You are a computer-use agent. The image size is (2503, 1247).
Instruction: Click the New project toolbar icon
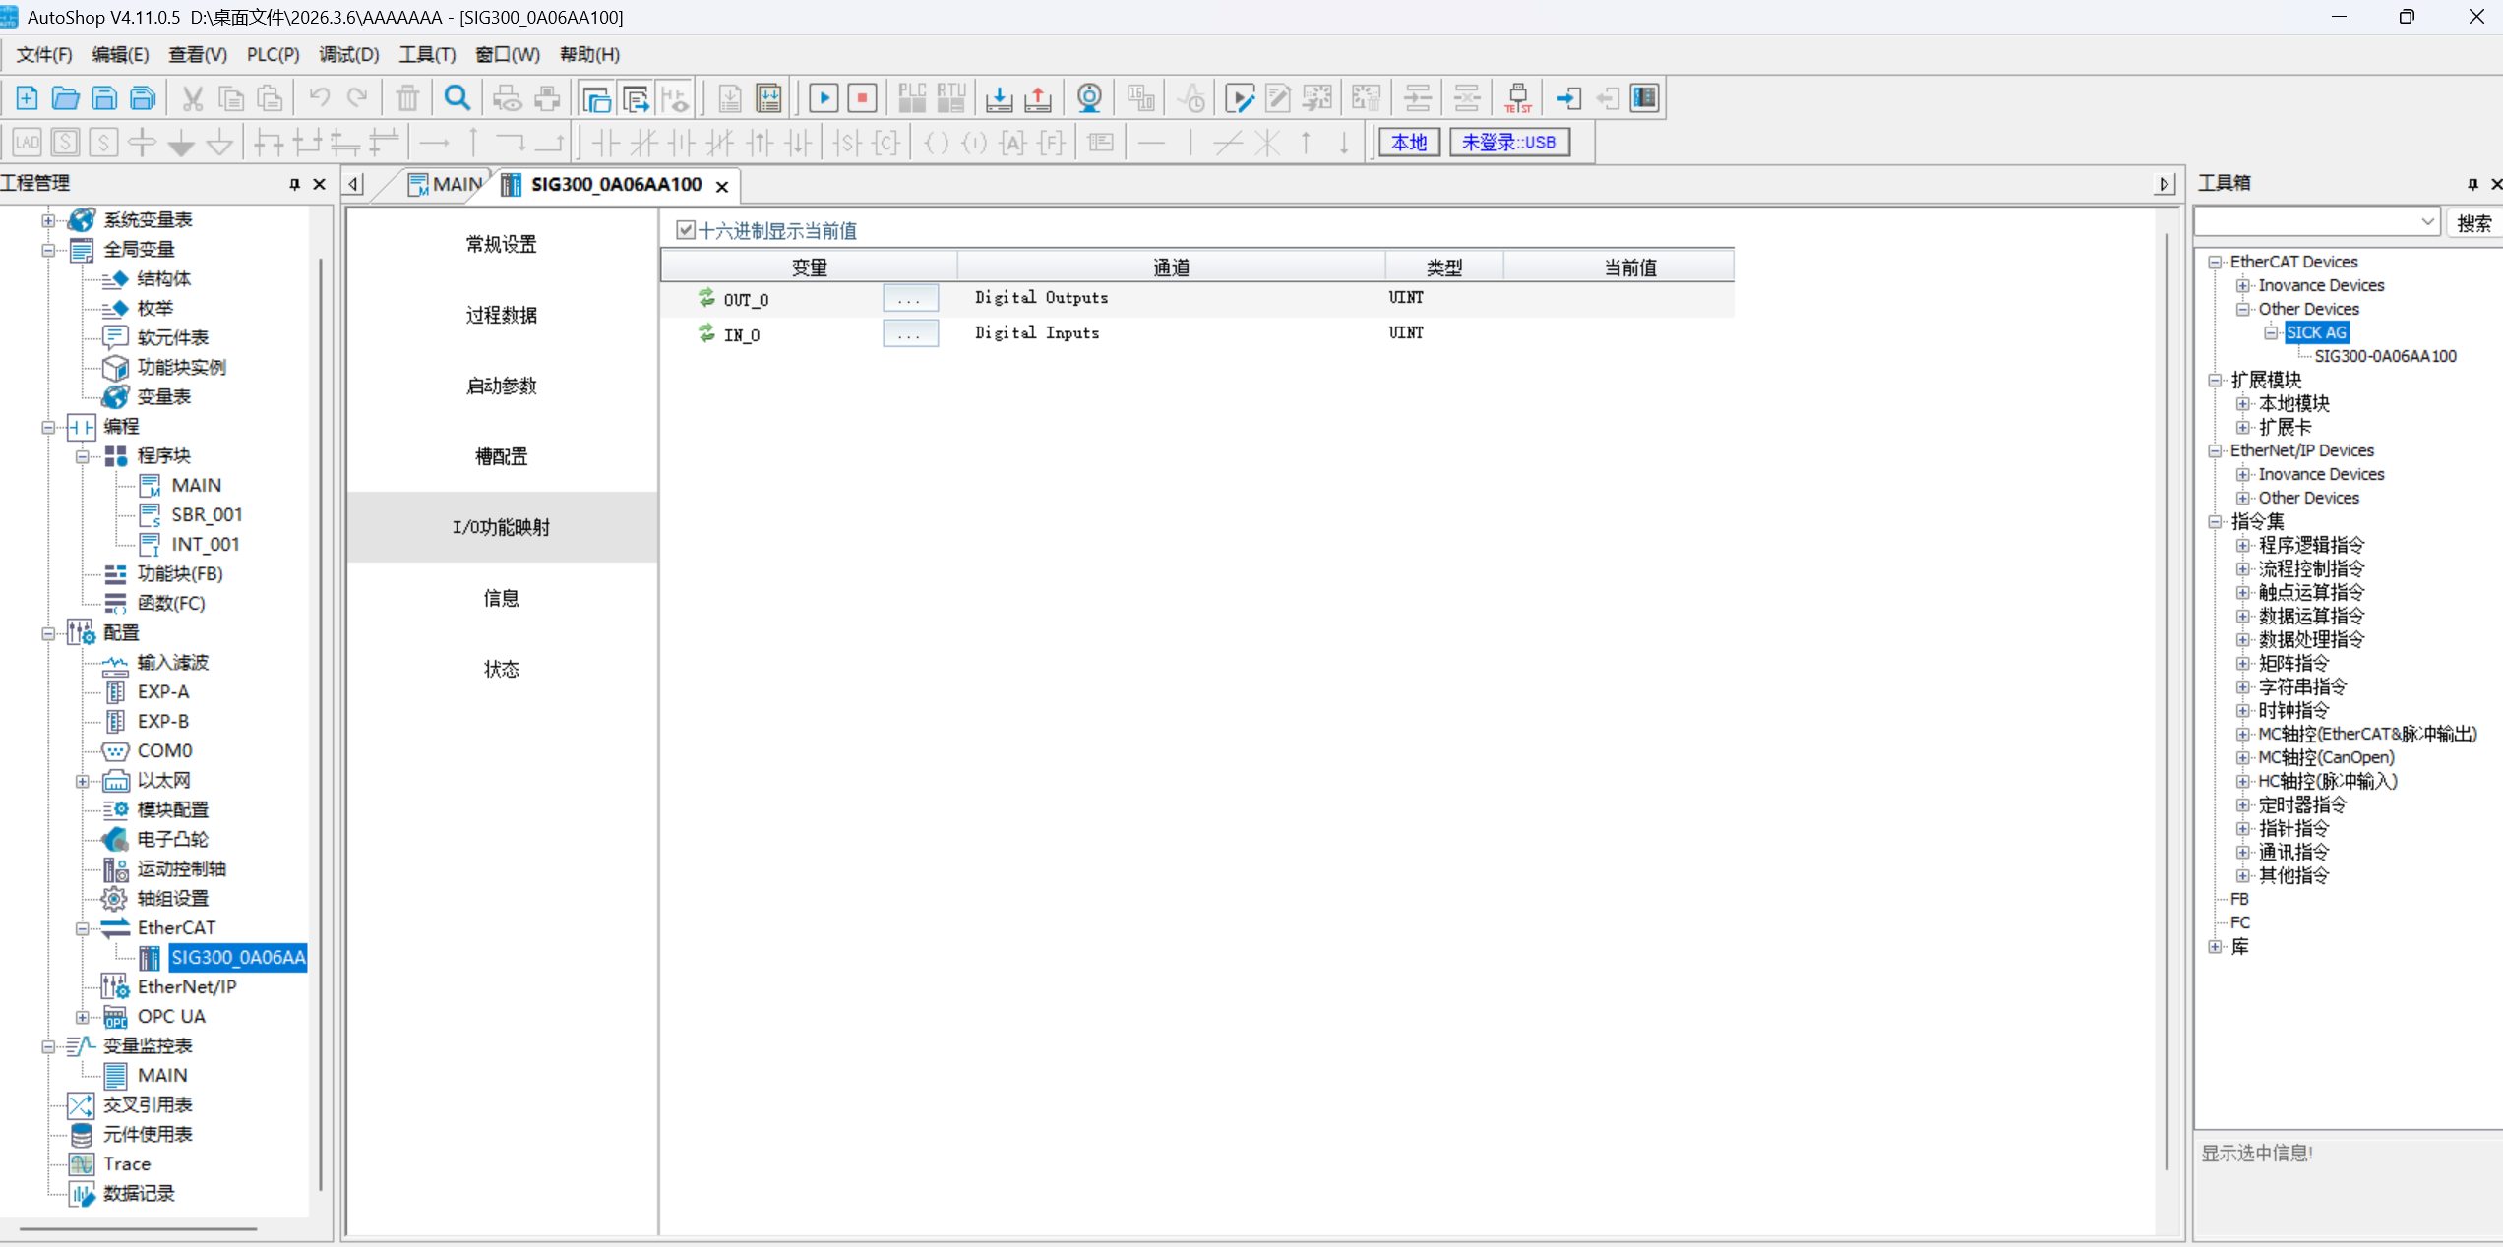tap(27, 97)
